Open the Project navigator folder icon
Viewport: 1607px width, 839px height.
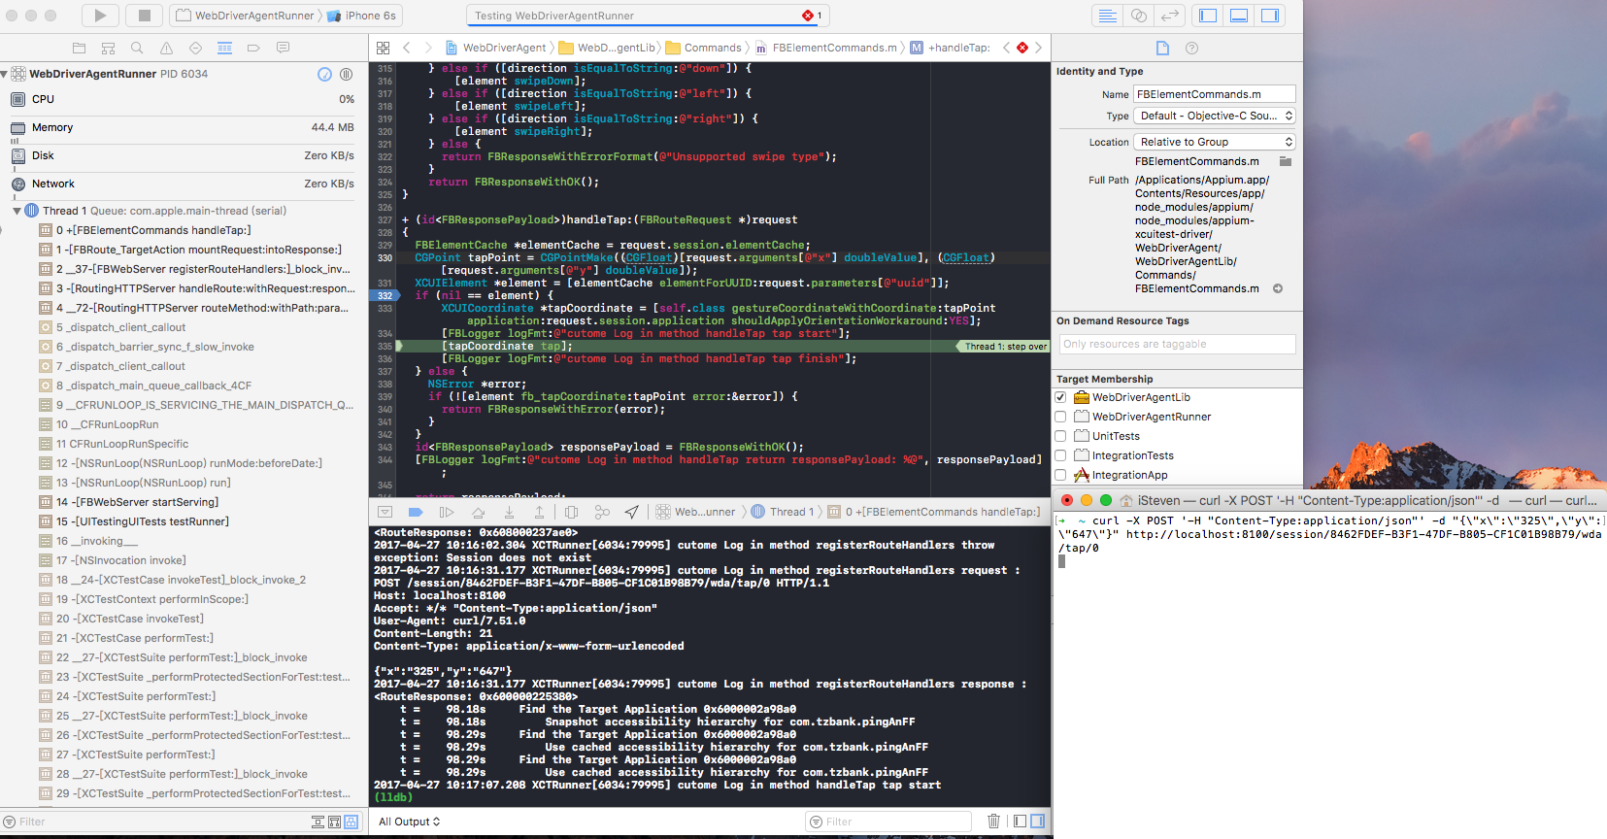(x=80, y=48)
